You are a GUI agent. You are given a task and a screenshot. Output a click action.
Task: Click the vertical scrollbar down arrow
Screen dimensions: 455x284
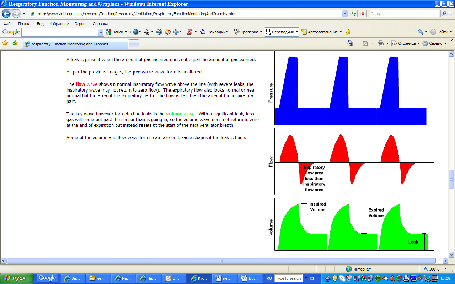pos(451,255)
